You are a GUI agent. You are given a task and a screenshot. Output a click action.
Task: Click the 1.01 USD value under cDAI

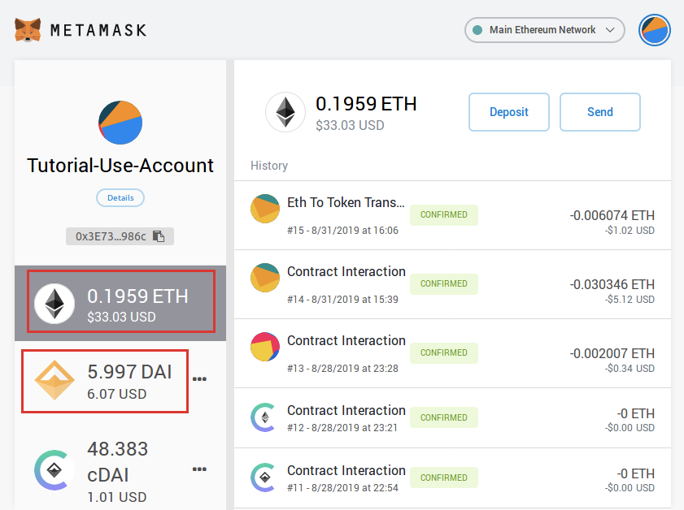117,497
